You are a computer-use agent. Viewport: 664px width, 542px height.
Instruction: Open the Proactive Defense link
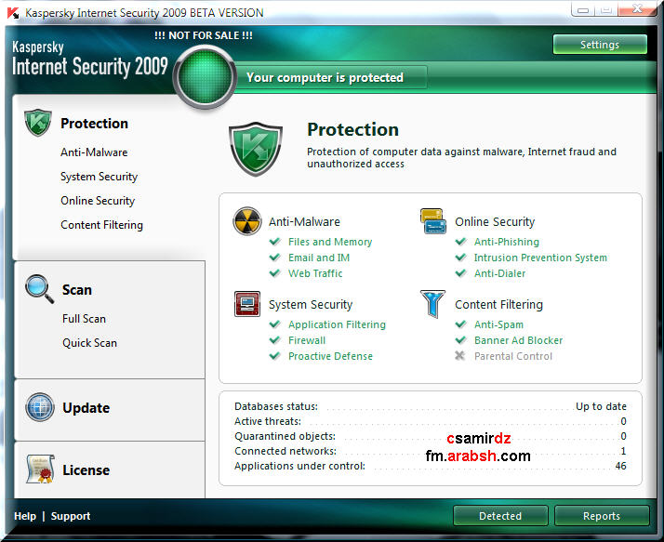tap(330, 356)
